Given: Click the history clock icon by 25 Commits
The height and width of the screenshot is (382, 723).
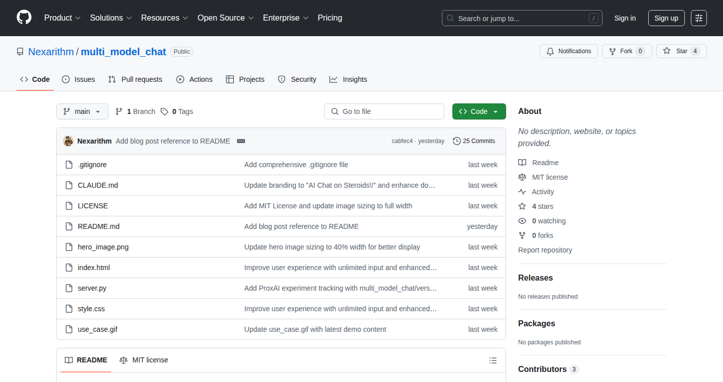Looking at the screenshot, I should [x=456, y=141].
